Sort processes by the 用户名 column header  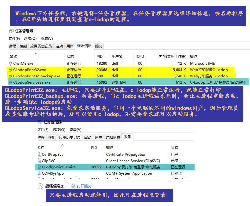(117, 56)
